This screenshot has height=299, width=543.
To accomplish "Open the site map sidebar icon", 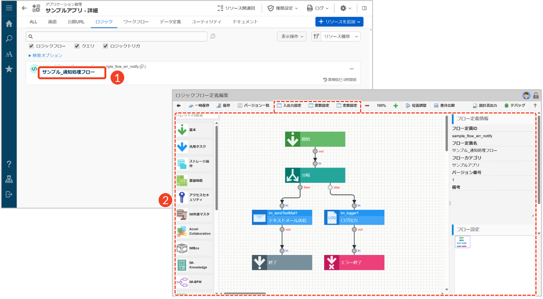I will click(9, 179).
